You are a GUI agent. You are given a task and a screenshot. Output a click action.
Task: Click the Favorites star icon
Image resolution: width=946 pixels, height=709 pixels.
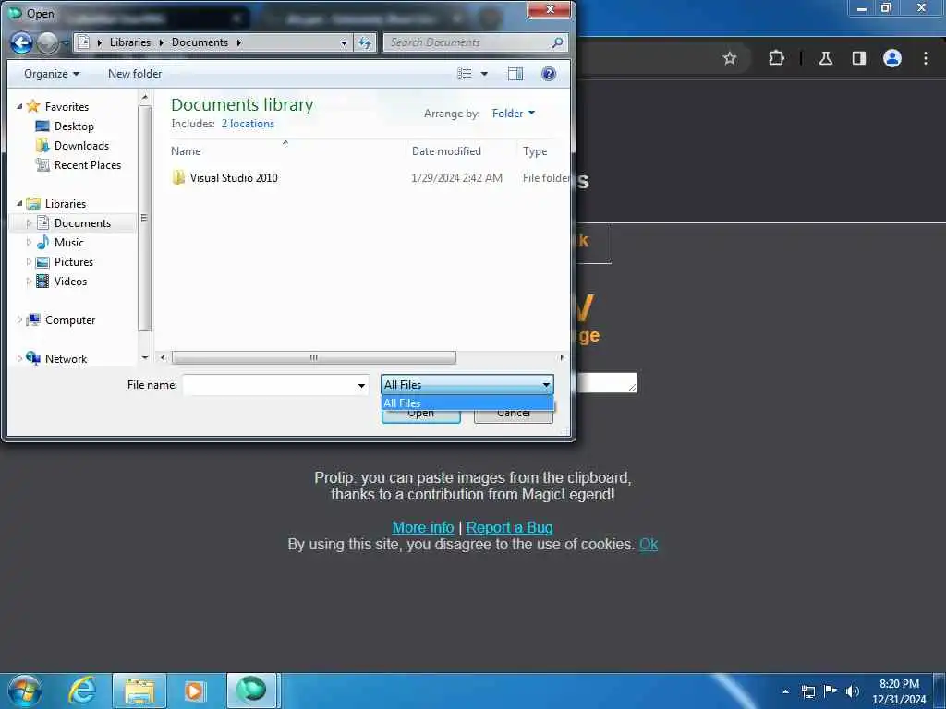(33, 106)
